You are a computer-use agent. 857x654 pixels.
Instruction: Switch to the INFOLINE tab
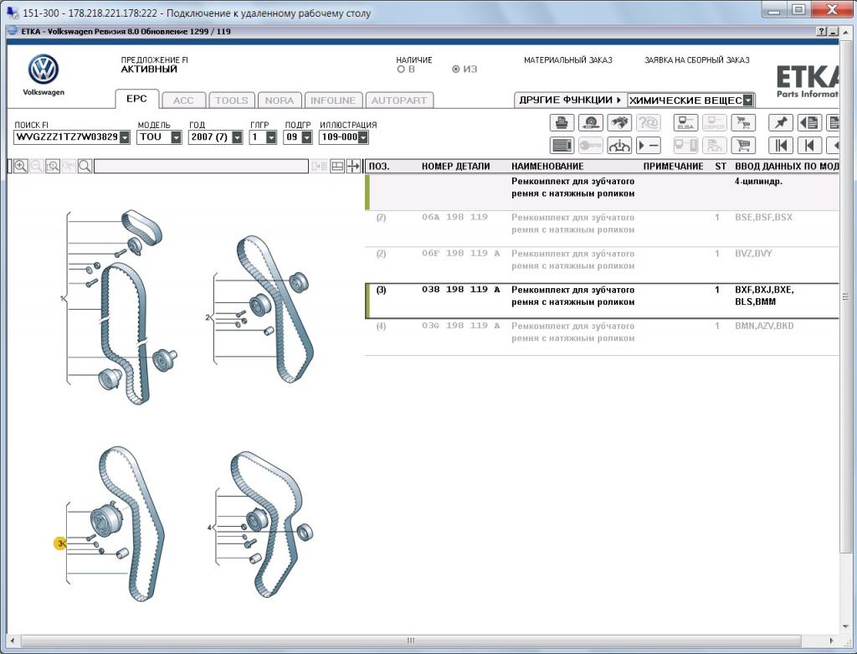333,100
